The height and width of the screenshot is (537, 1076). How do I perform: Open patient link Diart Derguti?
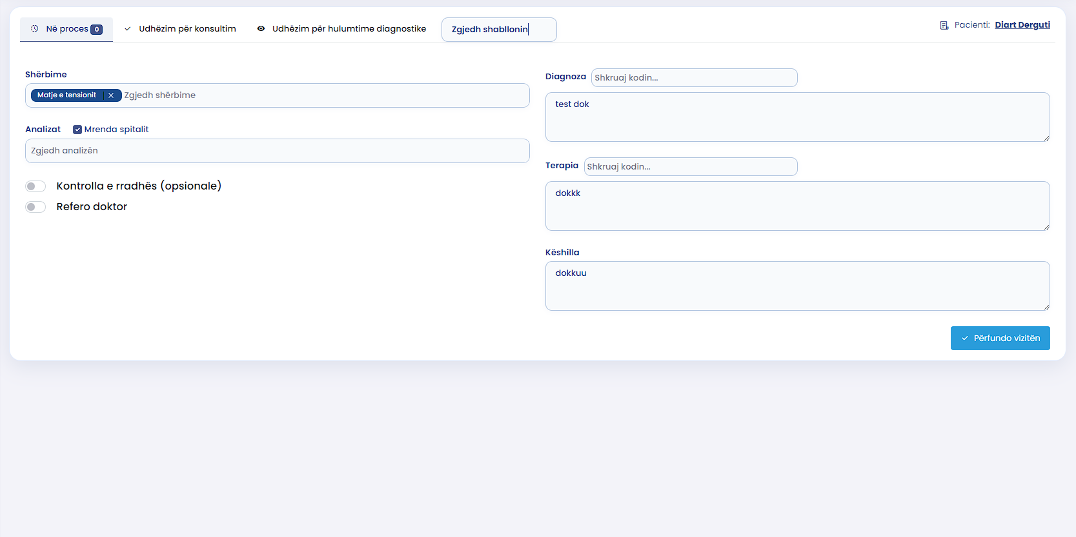(1022, 25)
